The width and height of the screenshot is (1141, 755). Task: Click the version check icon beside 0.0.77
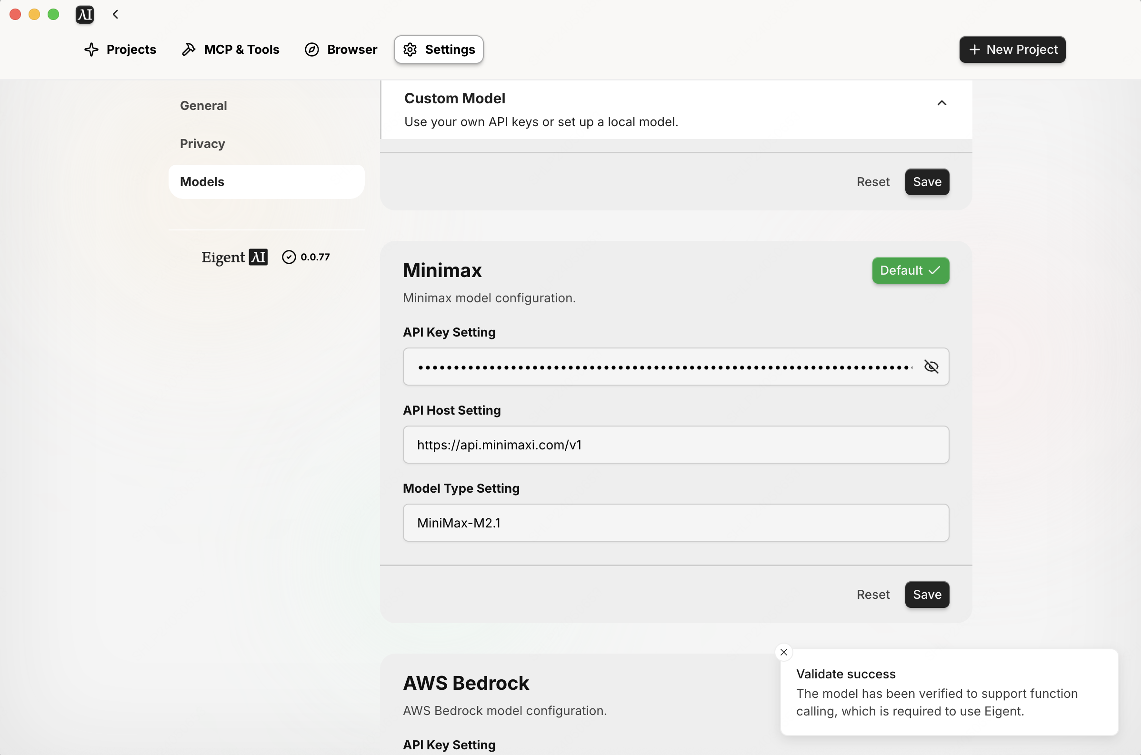289,257
